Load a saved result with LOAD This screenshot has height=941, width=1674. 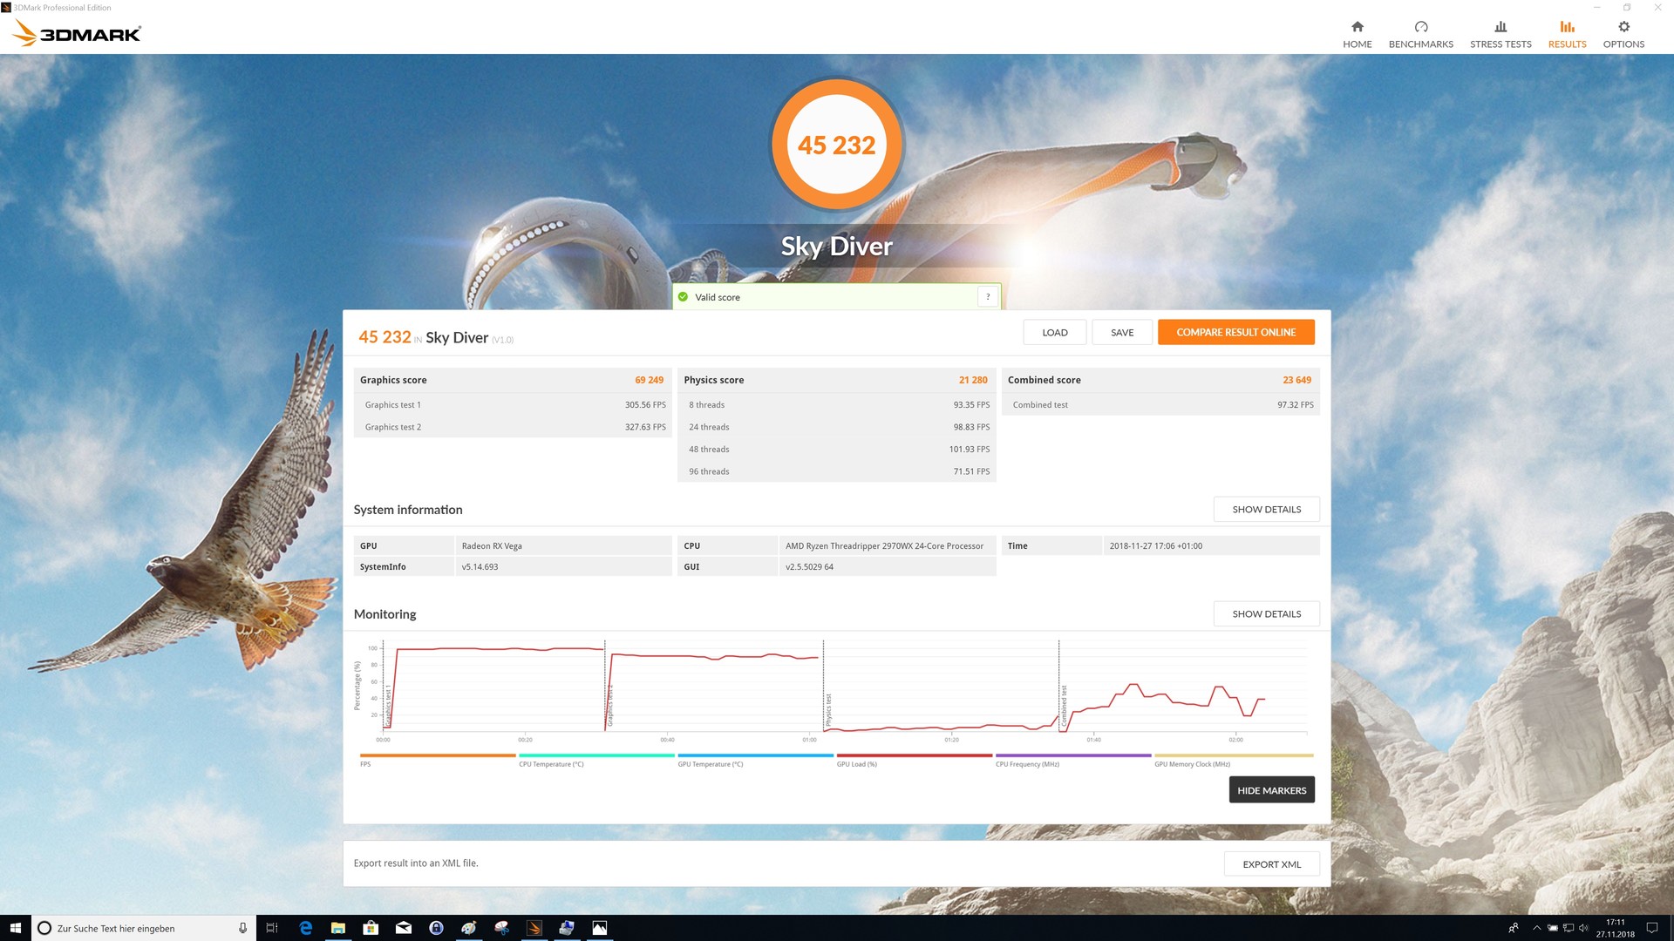pyautogui.click(x=1055, y=332)
